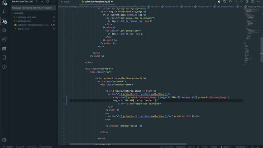Open Source Control more actions menu
Screen dimensions: 263x148
[53, 2]
